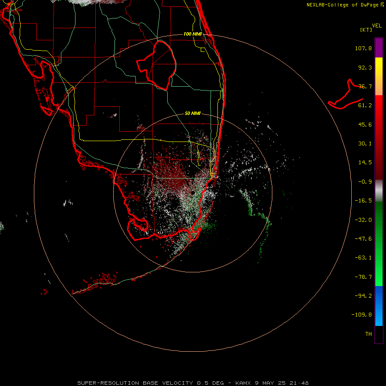Click the [KT] units label
The image size is (386, 386).
366,30
